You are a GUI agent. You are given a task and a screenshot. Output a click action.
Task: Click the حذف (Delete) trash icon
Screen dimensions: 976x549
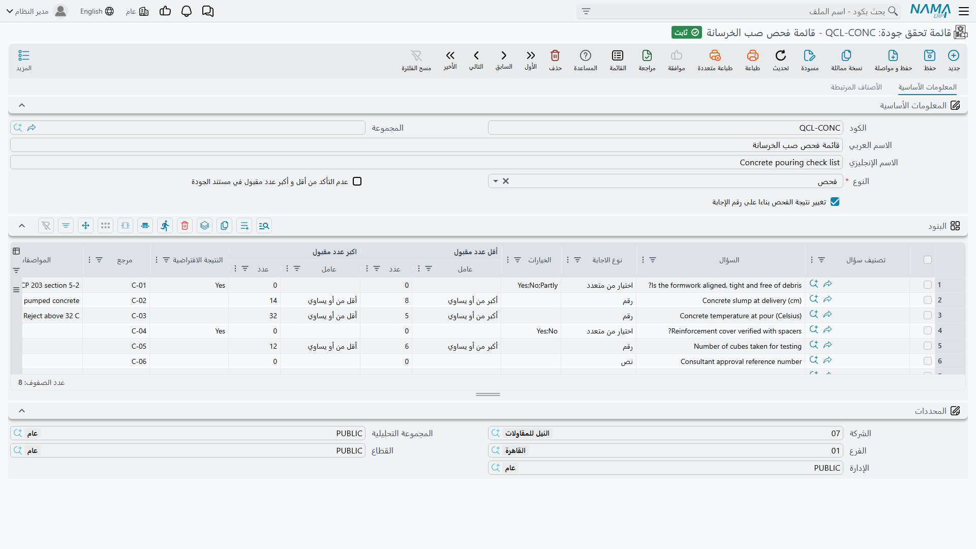[x=555, y=55]
